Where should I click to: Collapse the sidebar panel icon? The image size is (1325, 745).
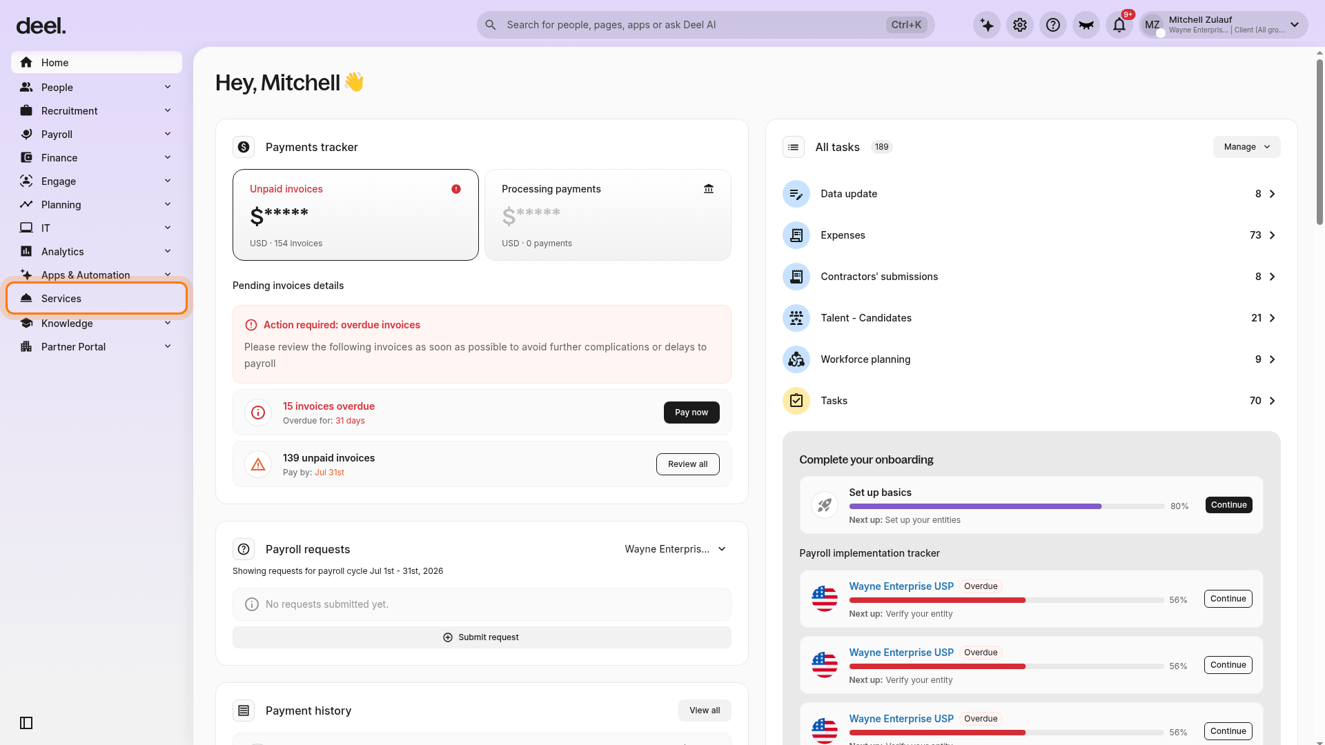click(26, 723)
